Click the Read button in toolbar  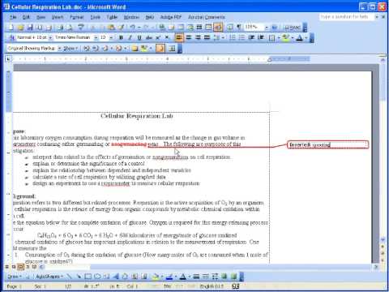coord(293,27)
